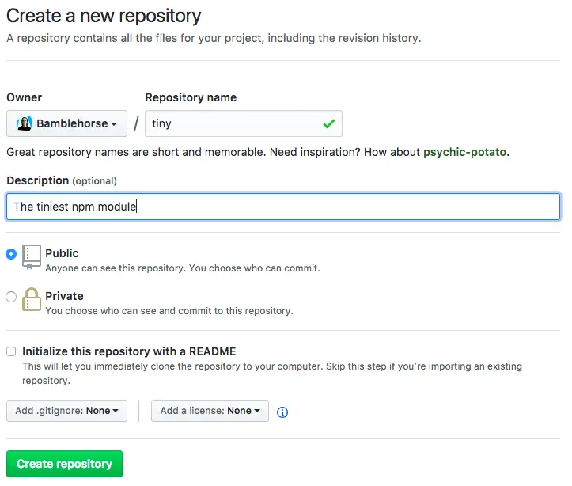Click the bold Public label text

62,253
